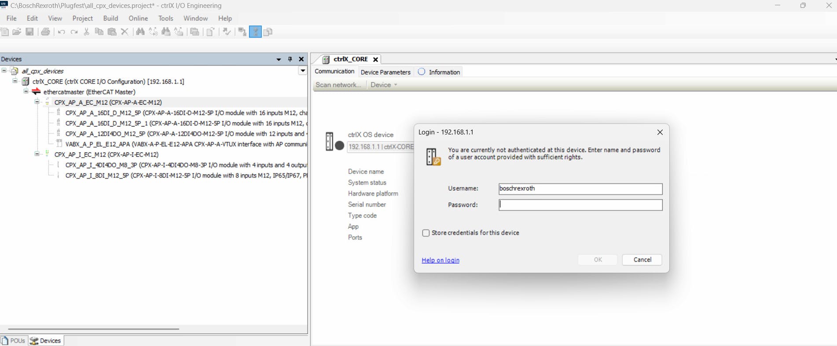Click the Copy toolbar icon
Image resolution: width=837 pixels, height=346 pixels.
[x=99, y=32]
